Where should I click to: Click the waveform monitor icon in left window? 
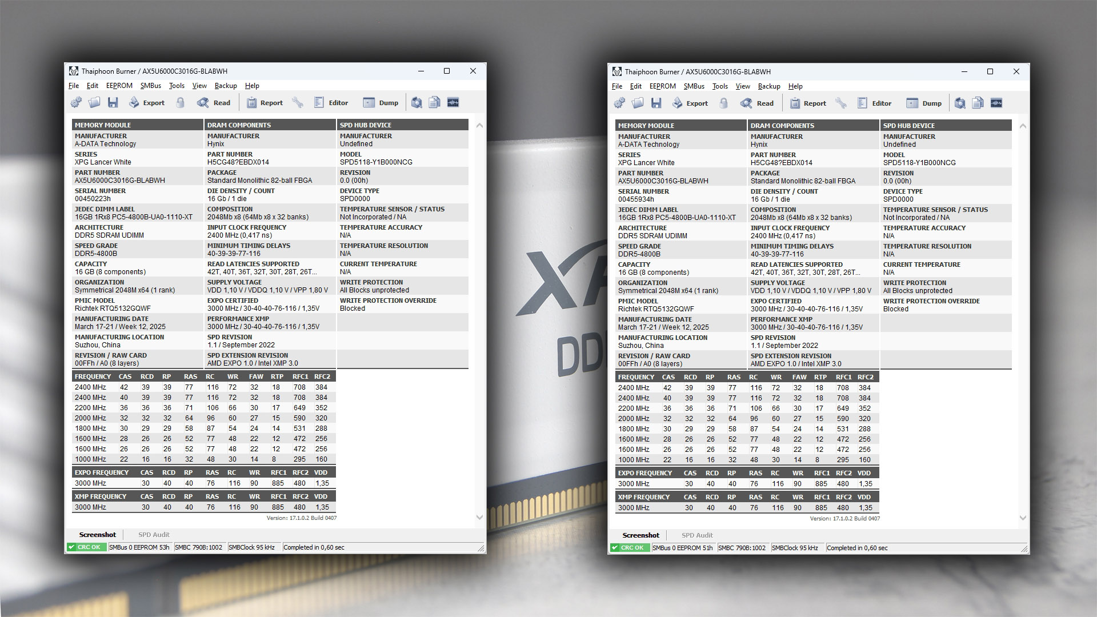pyautogui.click(x=453, y=103)
